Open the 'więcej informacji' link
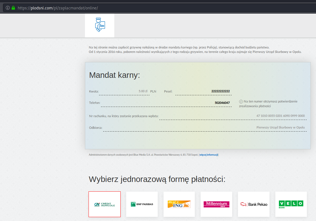 point(209,155)
